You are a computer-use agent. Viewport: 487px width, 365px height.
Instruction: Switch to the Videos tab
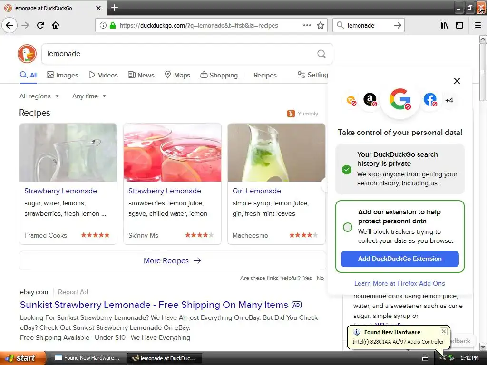(103, 75)
